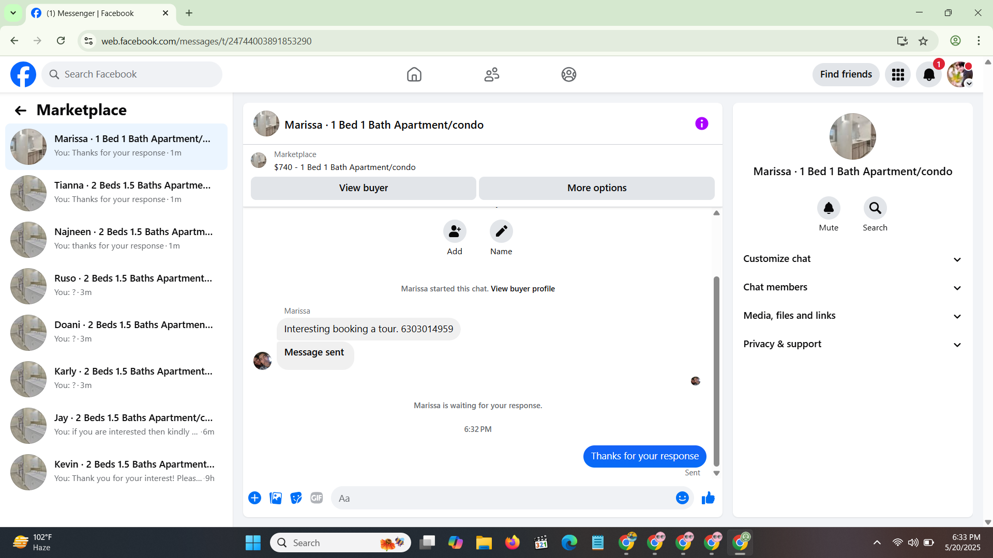Click the GIF icon in composer
This screenshot has height=558, width=993.
(317, 498)
